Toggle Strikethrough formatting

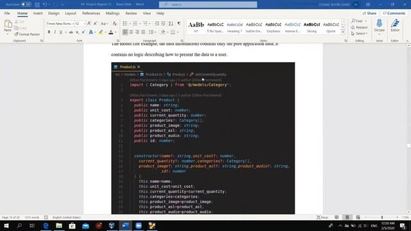pos(71,32)
